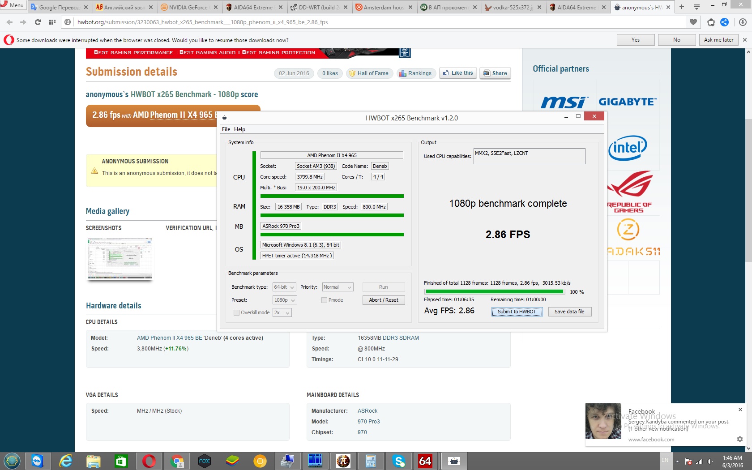This screenshot has width=752, height=470.
Task: Open the Rankings button
Action: (415, 73)
